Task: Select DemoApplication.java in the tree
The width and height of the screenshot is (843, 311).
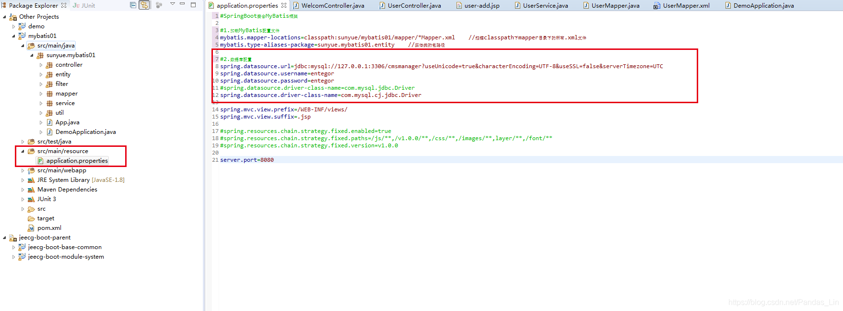Action: pos(85,132)
